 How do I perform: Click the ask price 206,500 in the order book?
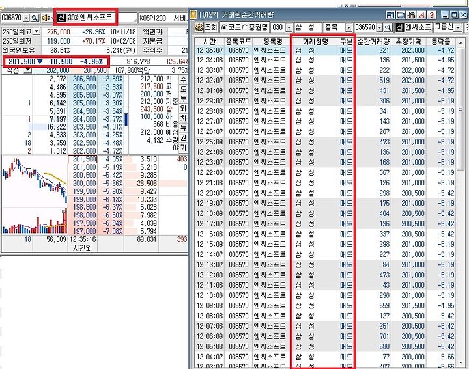click(84, 79)
